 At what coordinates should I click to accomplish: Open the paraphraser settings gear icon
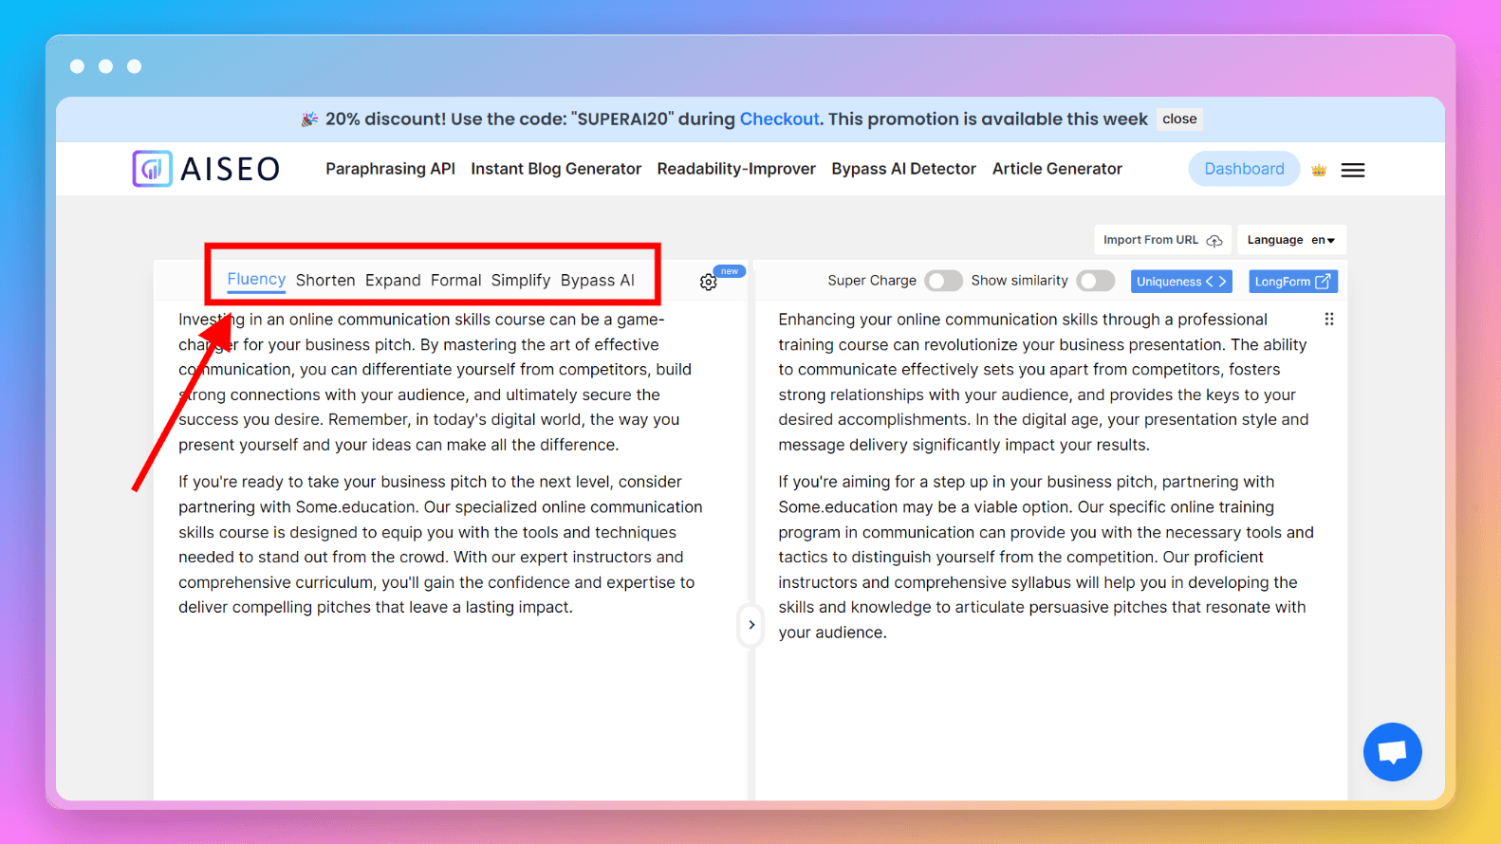point(708,282)
